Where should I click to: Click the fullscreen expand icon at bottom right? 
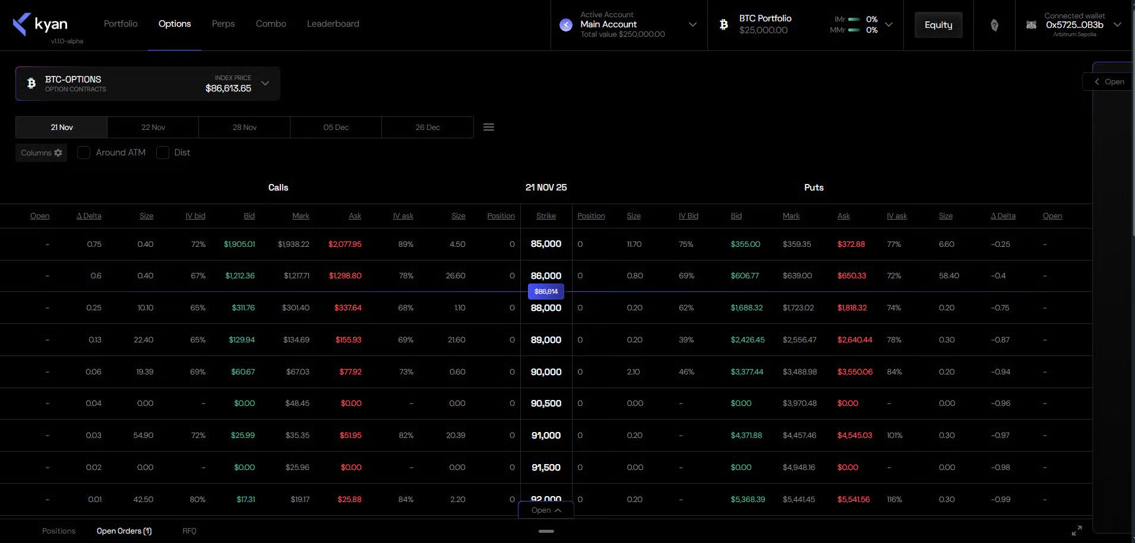1077,531
